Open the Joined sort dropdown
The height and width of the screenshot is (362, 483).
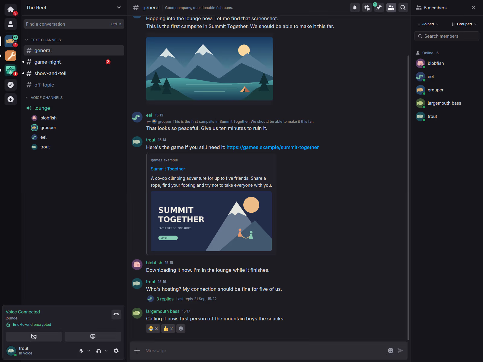(428, 24)
